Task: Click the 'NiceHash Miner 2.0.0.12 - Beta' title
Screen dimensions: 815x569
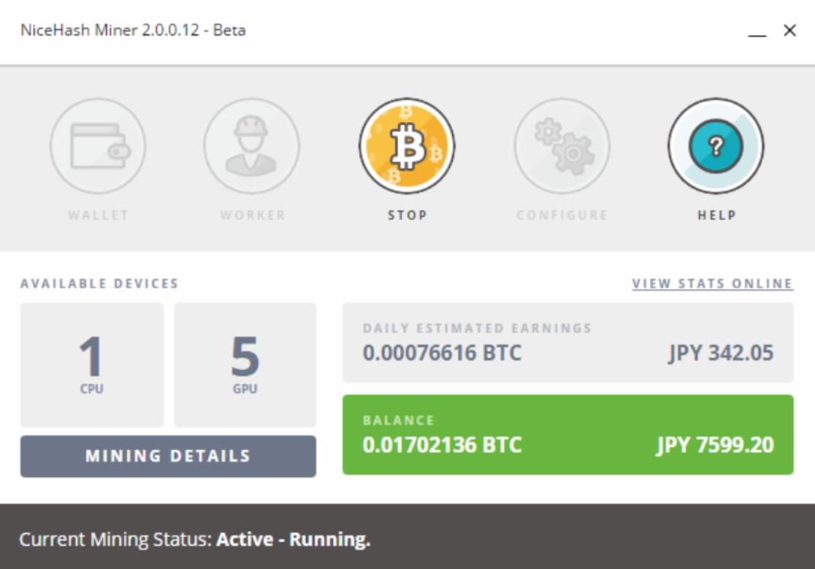Action: click(x=133, y=30)
